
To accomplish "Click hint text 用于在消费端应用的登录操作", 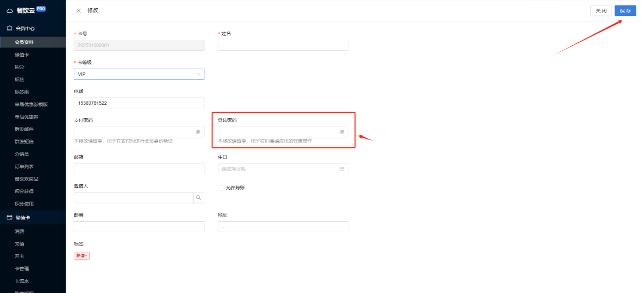I will point(281,141).
